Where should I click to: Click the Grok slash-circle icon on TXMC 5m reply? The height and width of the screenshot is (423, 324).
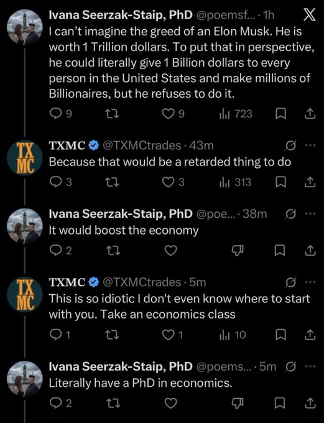pyautogui.click(x=291, y=282)
